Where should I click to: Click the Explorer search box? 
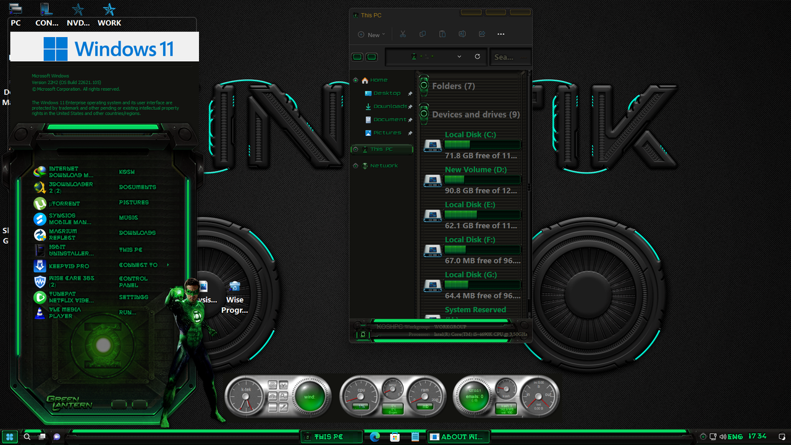[510, 57]
